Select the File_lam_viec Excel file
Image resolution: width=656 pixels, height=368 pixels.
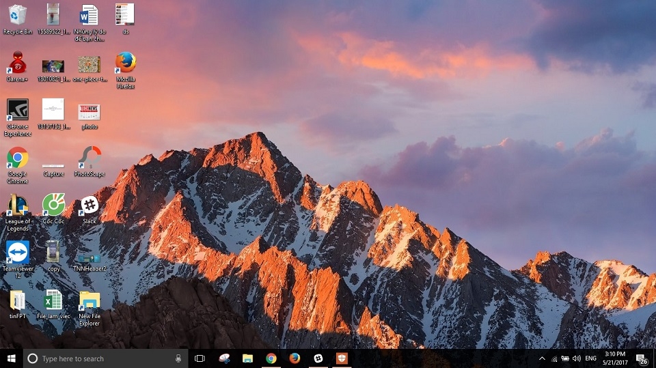click(53, 305)
